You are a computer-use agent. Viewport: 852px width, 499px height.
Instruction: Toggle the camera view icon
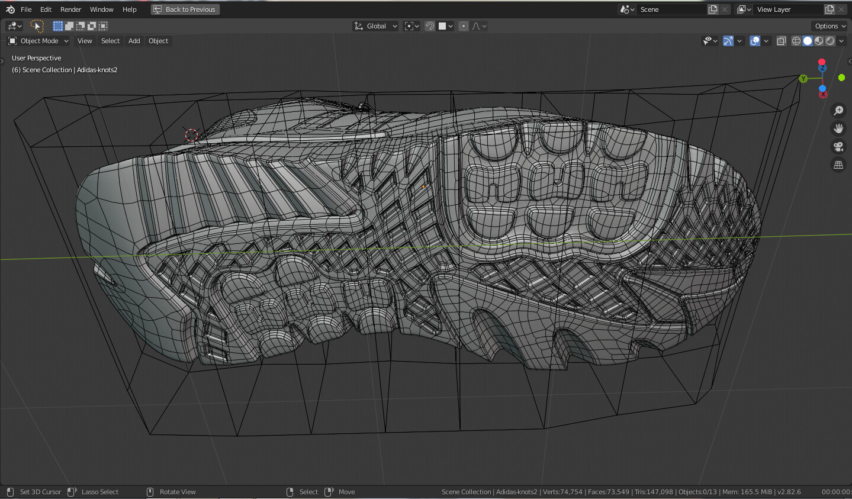(x=838, y=147)
